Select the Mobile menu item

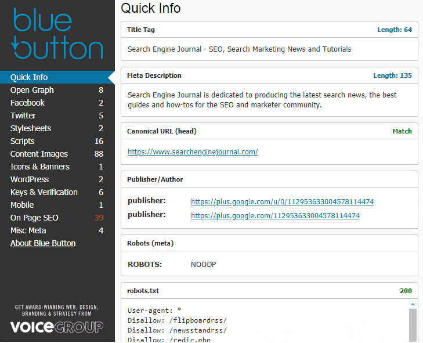click(x=22, y=205)
